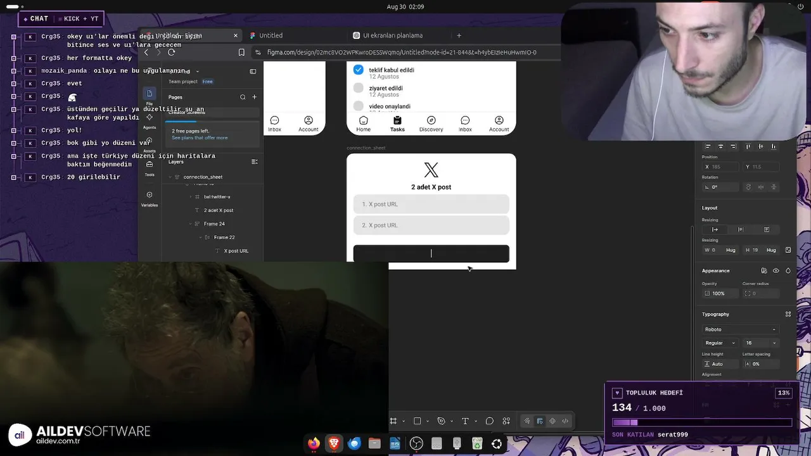Reload the Figma page
The height and width of the screenshot is (456, 811).
coord(171,53)
